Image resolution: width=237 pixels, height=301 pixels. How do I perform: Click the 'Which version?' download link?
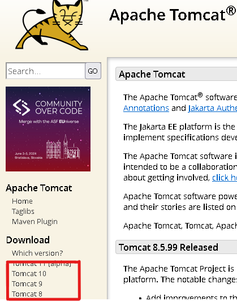(x=37, y=253)
